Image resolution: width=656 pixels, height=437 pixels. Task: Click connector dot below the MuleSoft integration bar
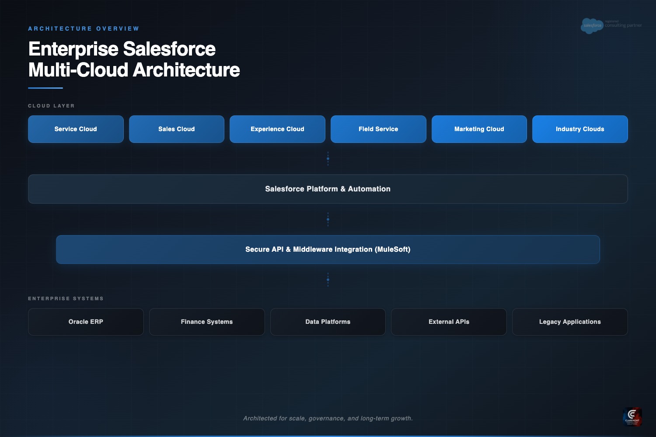[328, 280]
